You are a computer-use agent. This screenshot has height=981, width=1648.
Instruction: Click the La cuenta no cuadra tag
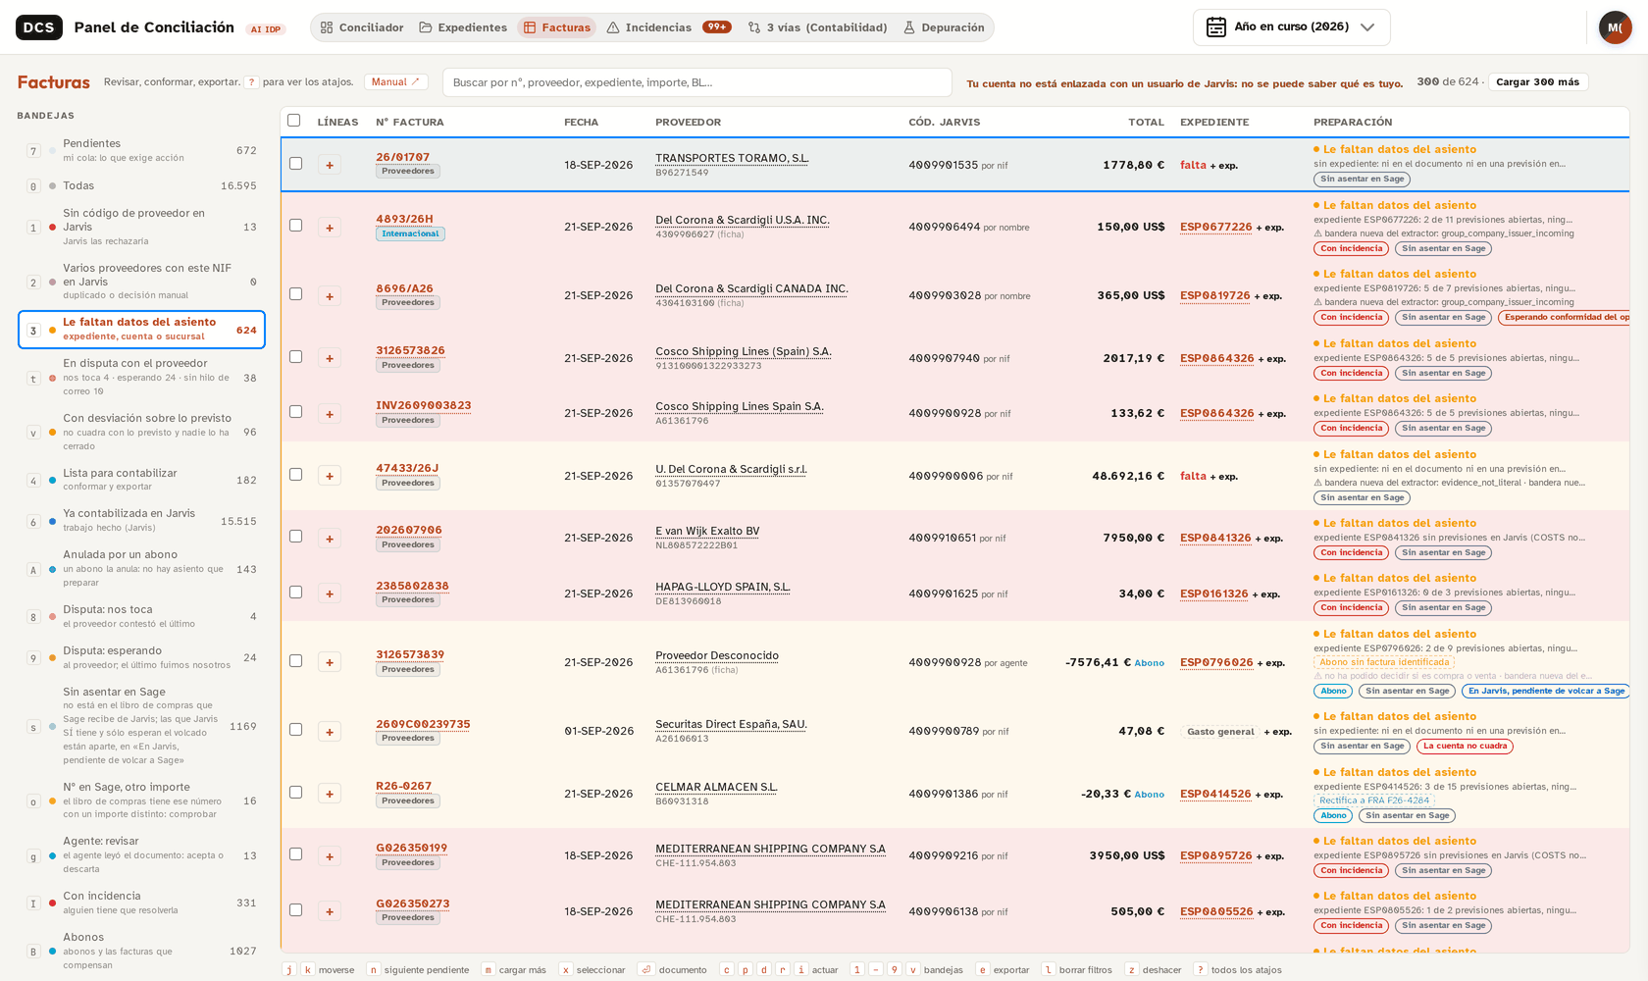1465,747
